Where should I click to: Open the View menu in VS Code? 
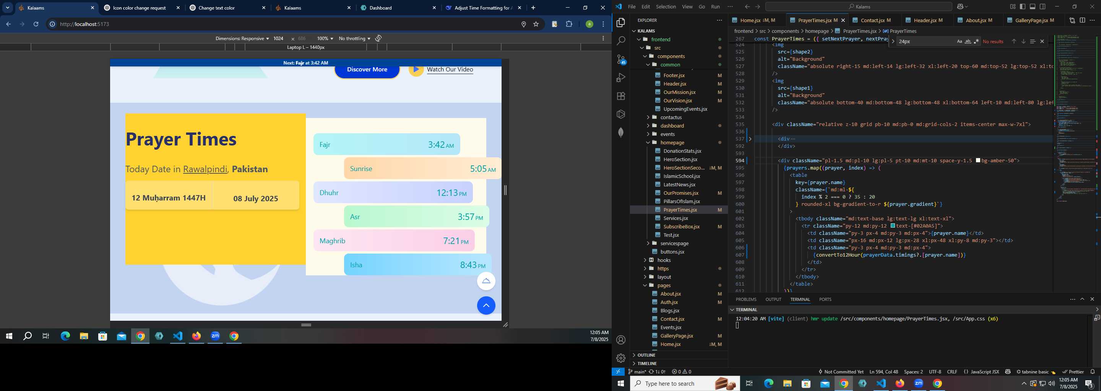click(687, 7)
